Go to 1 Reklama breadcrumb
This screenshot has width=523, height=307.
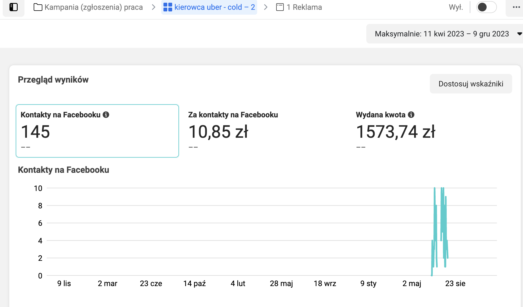pos(304,7)
